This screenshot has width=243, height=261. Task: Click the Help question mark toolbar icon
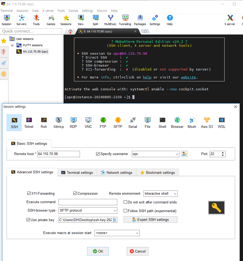170,20
